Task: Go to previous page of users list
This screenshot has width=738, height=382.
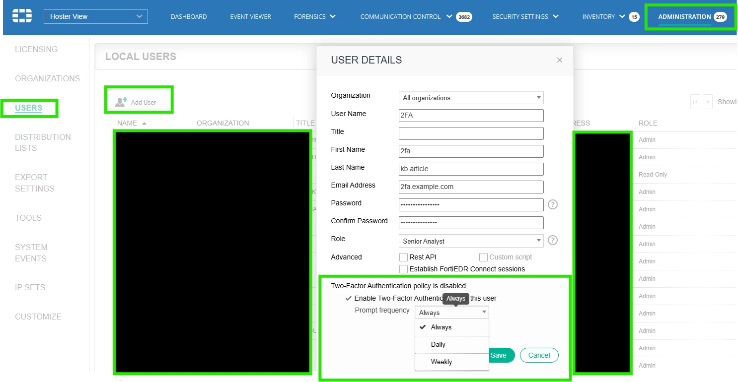Action: [707, 102]
